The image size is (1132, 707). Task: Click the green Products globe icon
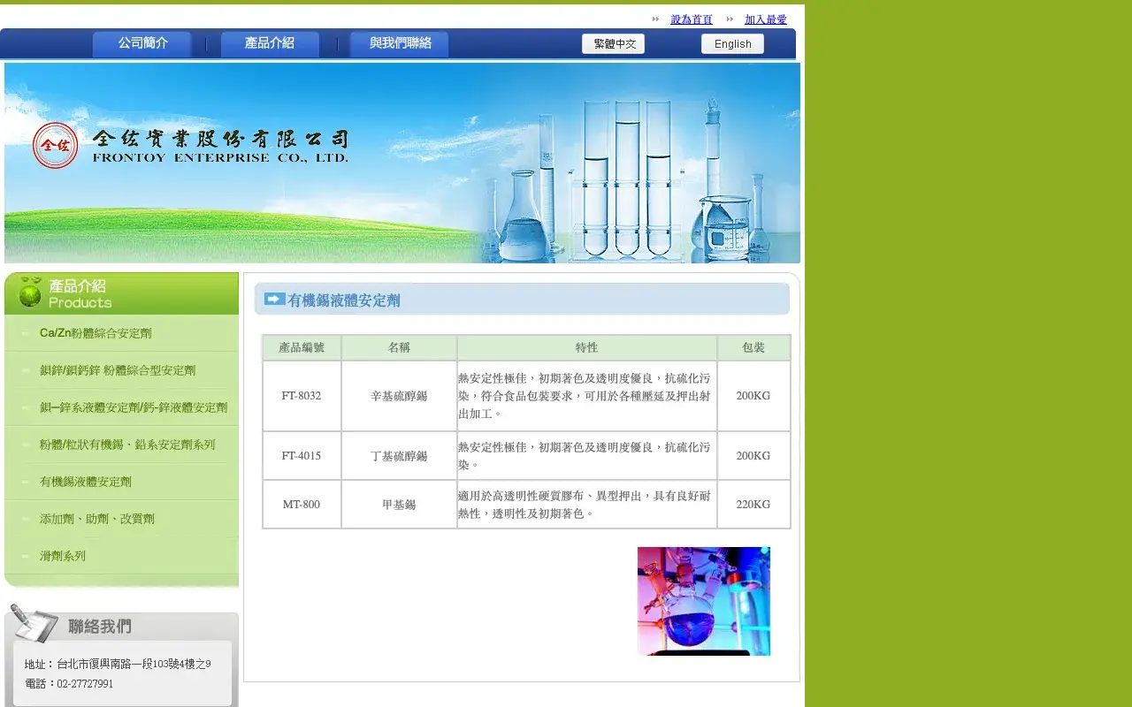click(30, 293)
